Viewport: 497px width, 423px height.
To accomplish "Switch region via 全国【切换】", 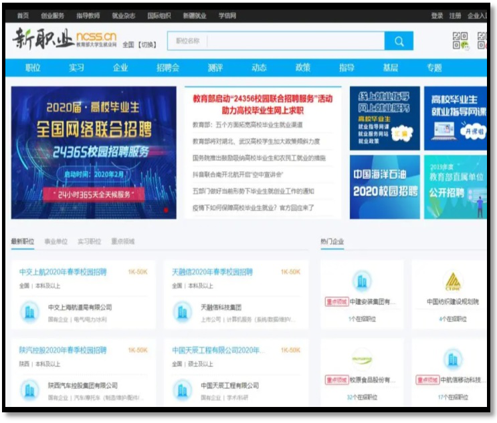I will click(140, 45).
